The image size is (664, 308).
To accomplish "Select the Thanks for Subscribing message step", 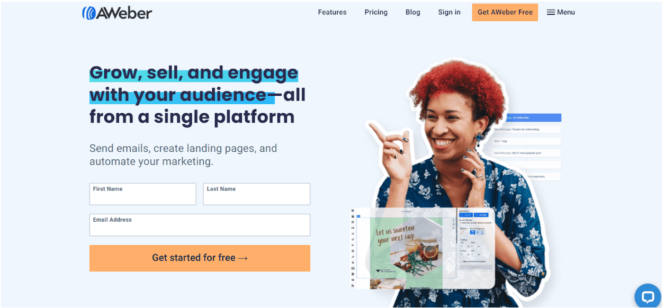I will tap(526, 129).
